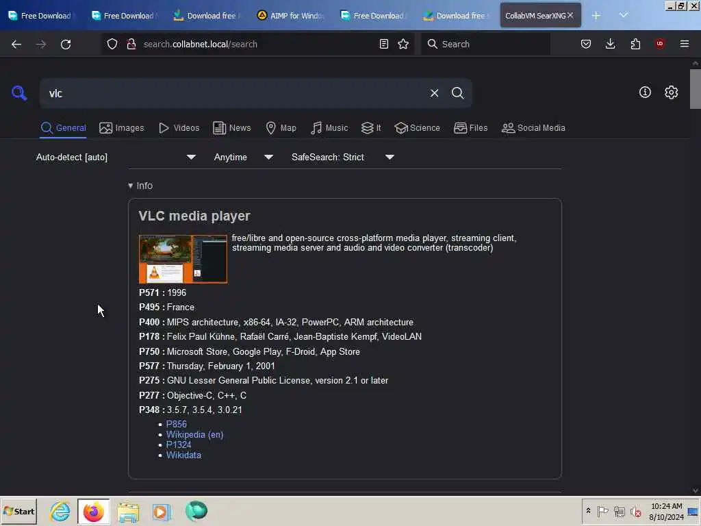Click the vlc search query field
This screenshot has width=701, height=526.
coord(233,93)
